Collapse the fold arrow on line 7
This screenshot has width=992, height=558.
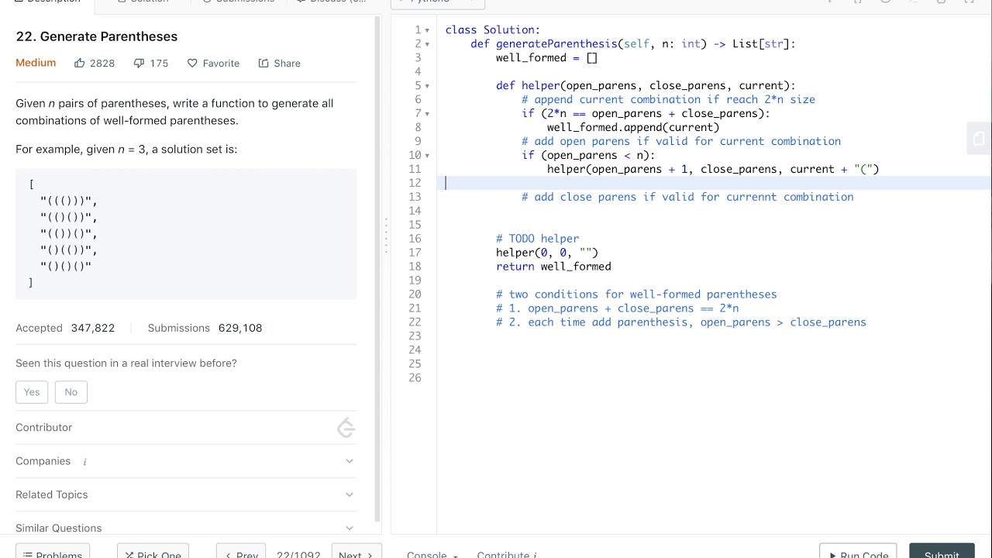click(427, 114)
